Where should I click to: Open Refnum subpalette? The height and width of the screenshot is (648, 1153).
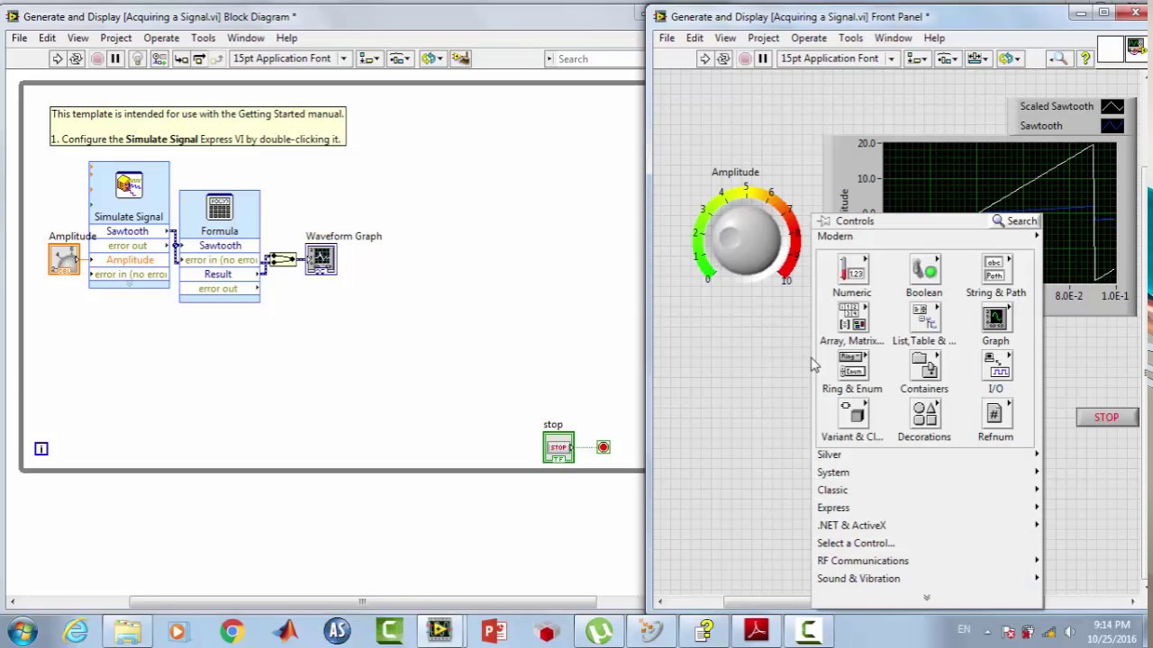[995, 420]
